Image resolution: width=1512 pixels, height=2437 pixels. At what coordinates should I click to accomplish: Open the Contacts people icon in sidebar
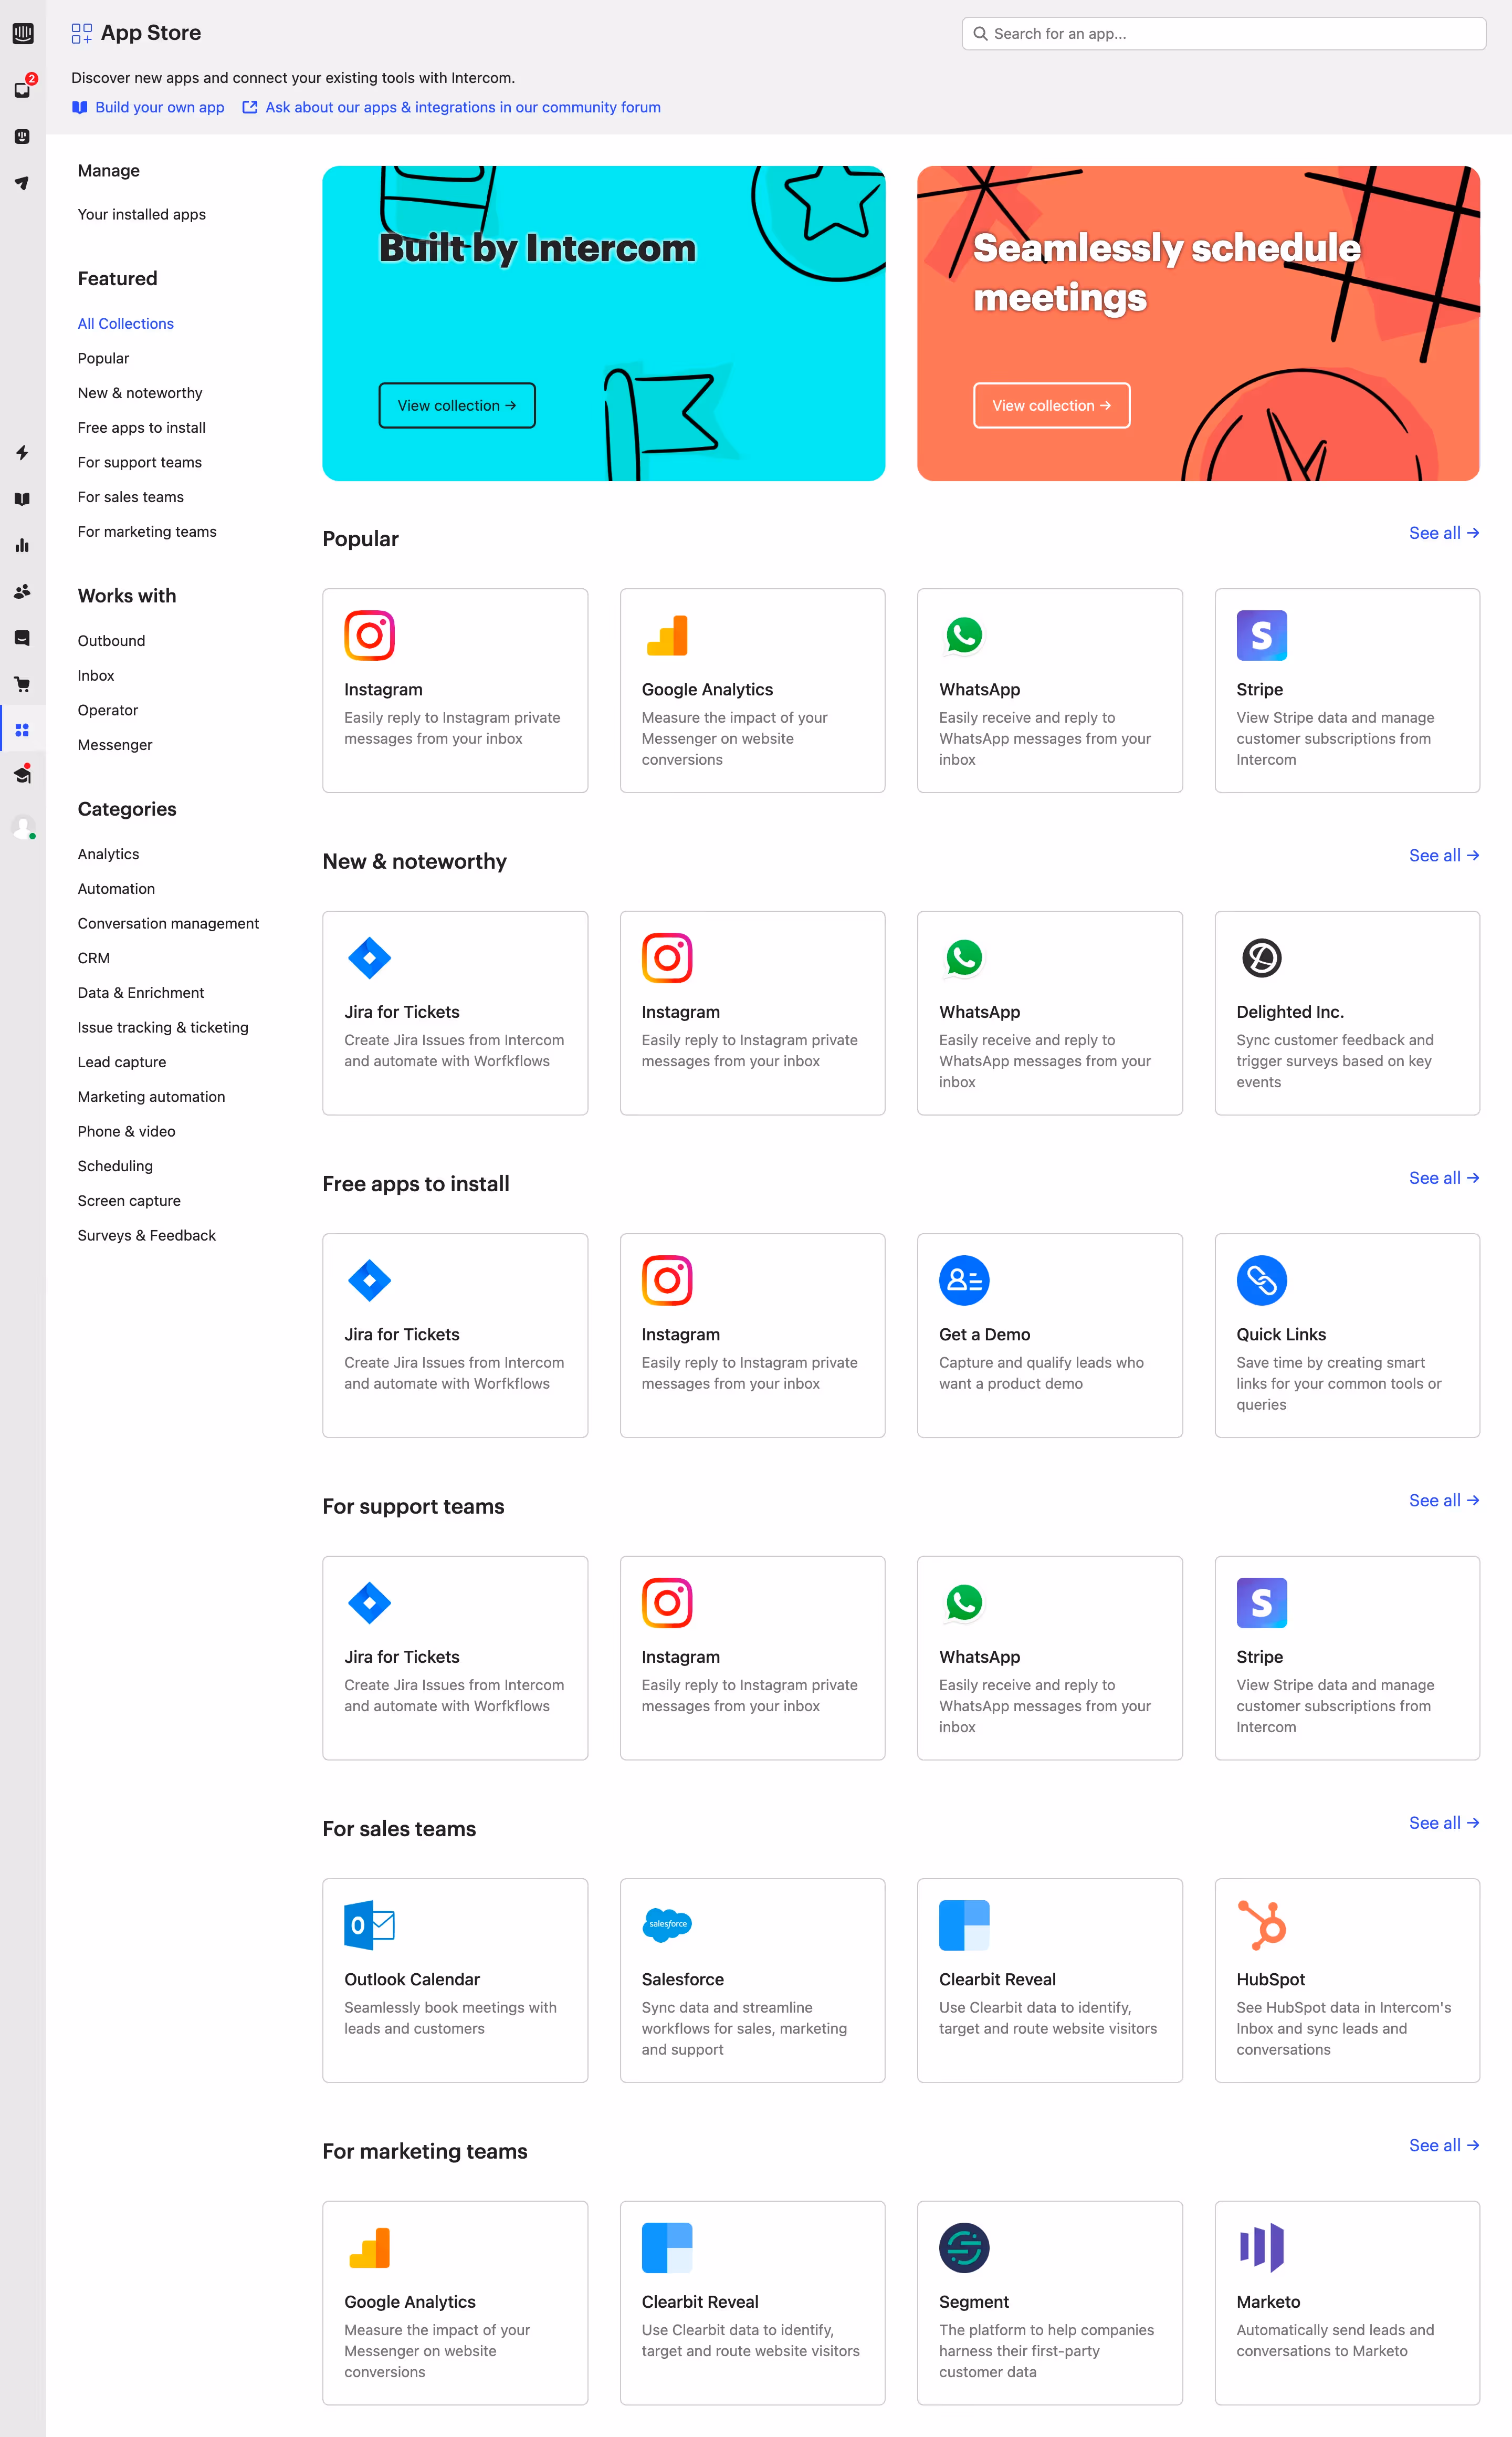tap(22, 590)
